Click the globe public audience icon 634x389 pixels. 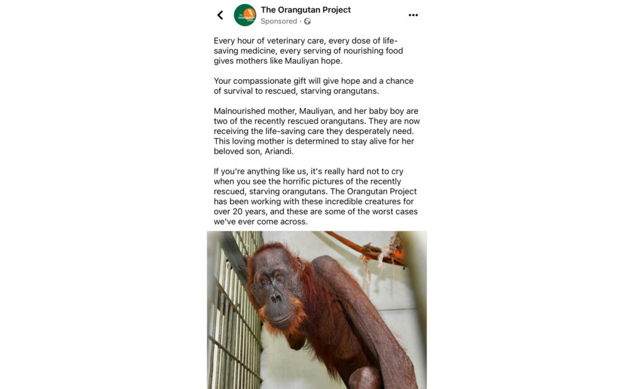pyautogui.click(x=307, y=22)
